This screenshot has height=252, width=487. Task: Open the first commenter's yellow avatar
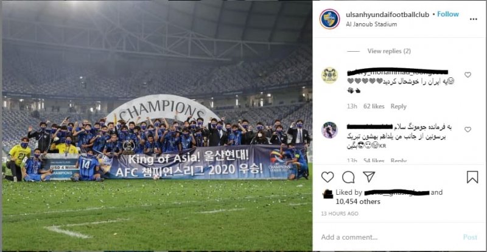click(329, 75)
